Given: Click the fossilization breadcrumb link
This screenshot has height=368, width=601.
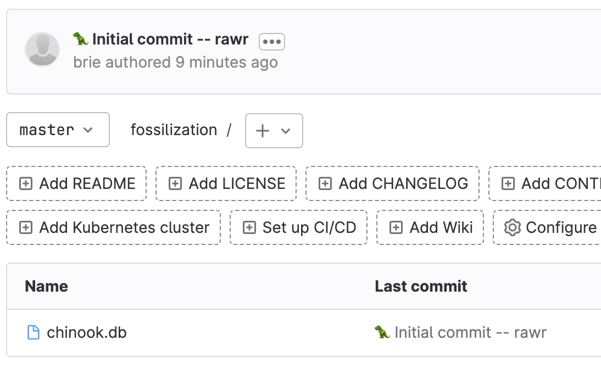Looking at the screenshot, I should [174, 130].
